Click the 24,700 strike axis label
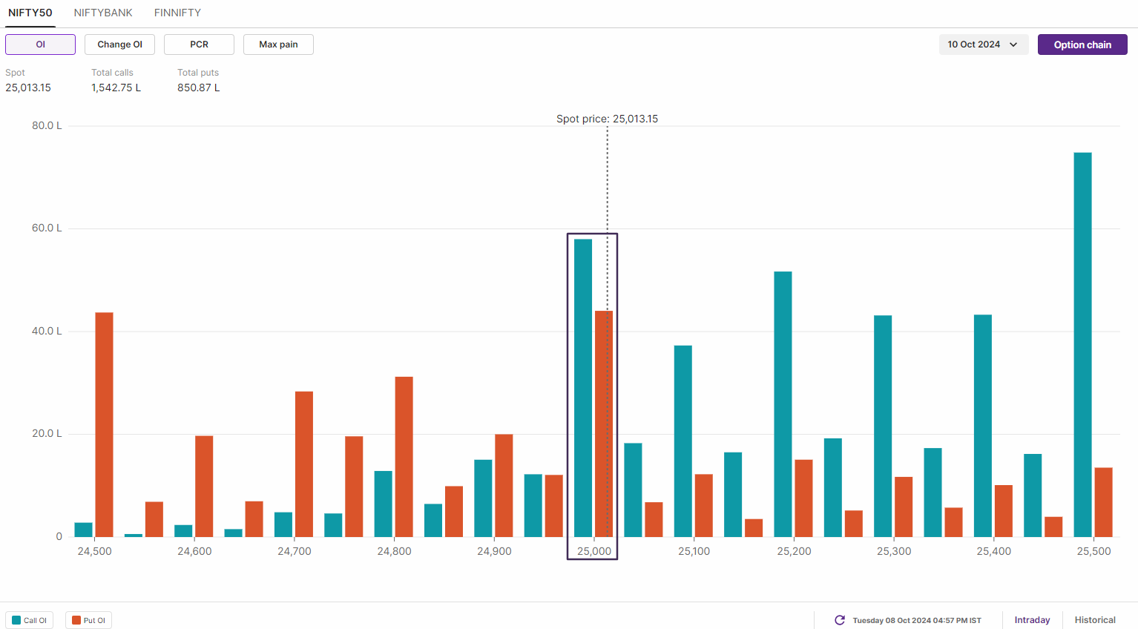The image size is (1138, 629). 295,551
